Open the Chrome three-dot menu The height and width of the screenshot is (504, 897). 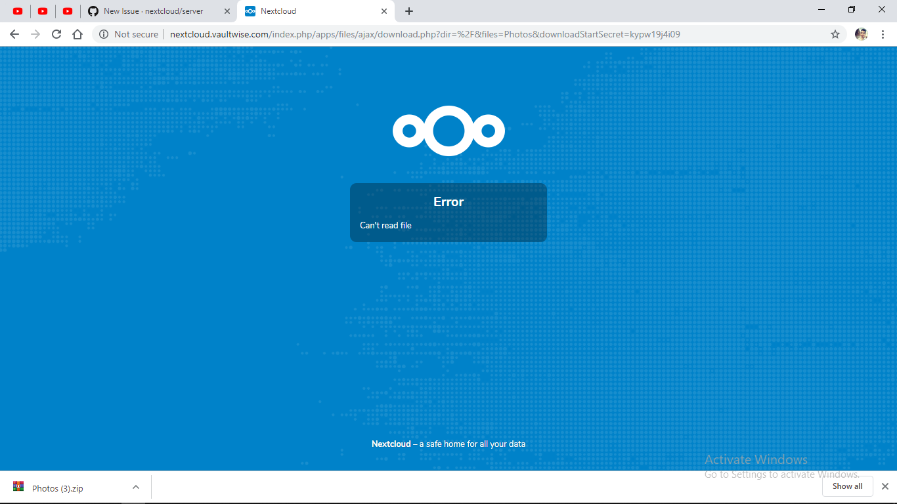883,34
